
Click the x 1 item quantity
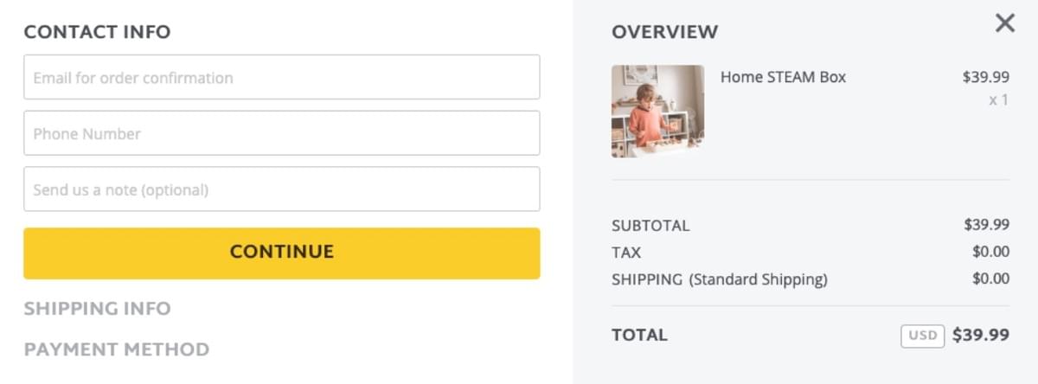tap(998, 99)
